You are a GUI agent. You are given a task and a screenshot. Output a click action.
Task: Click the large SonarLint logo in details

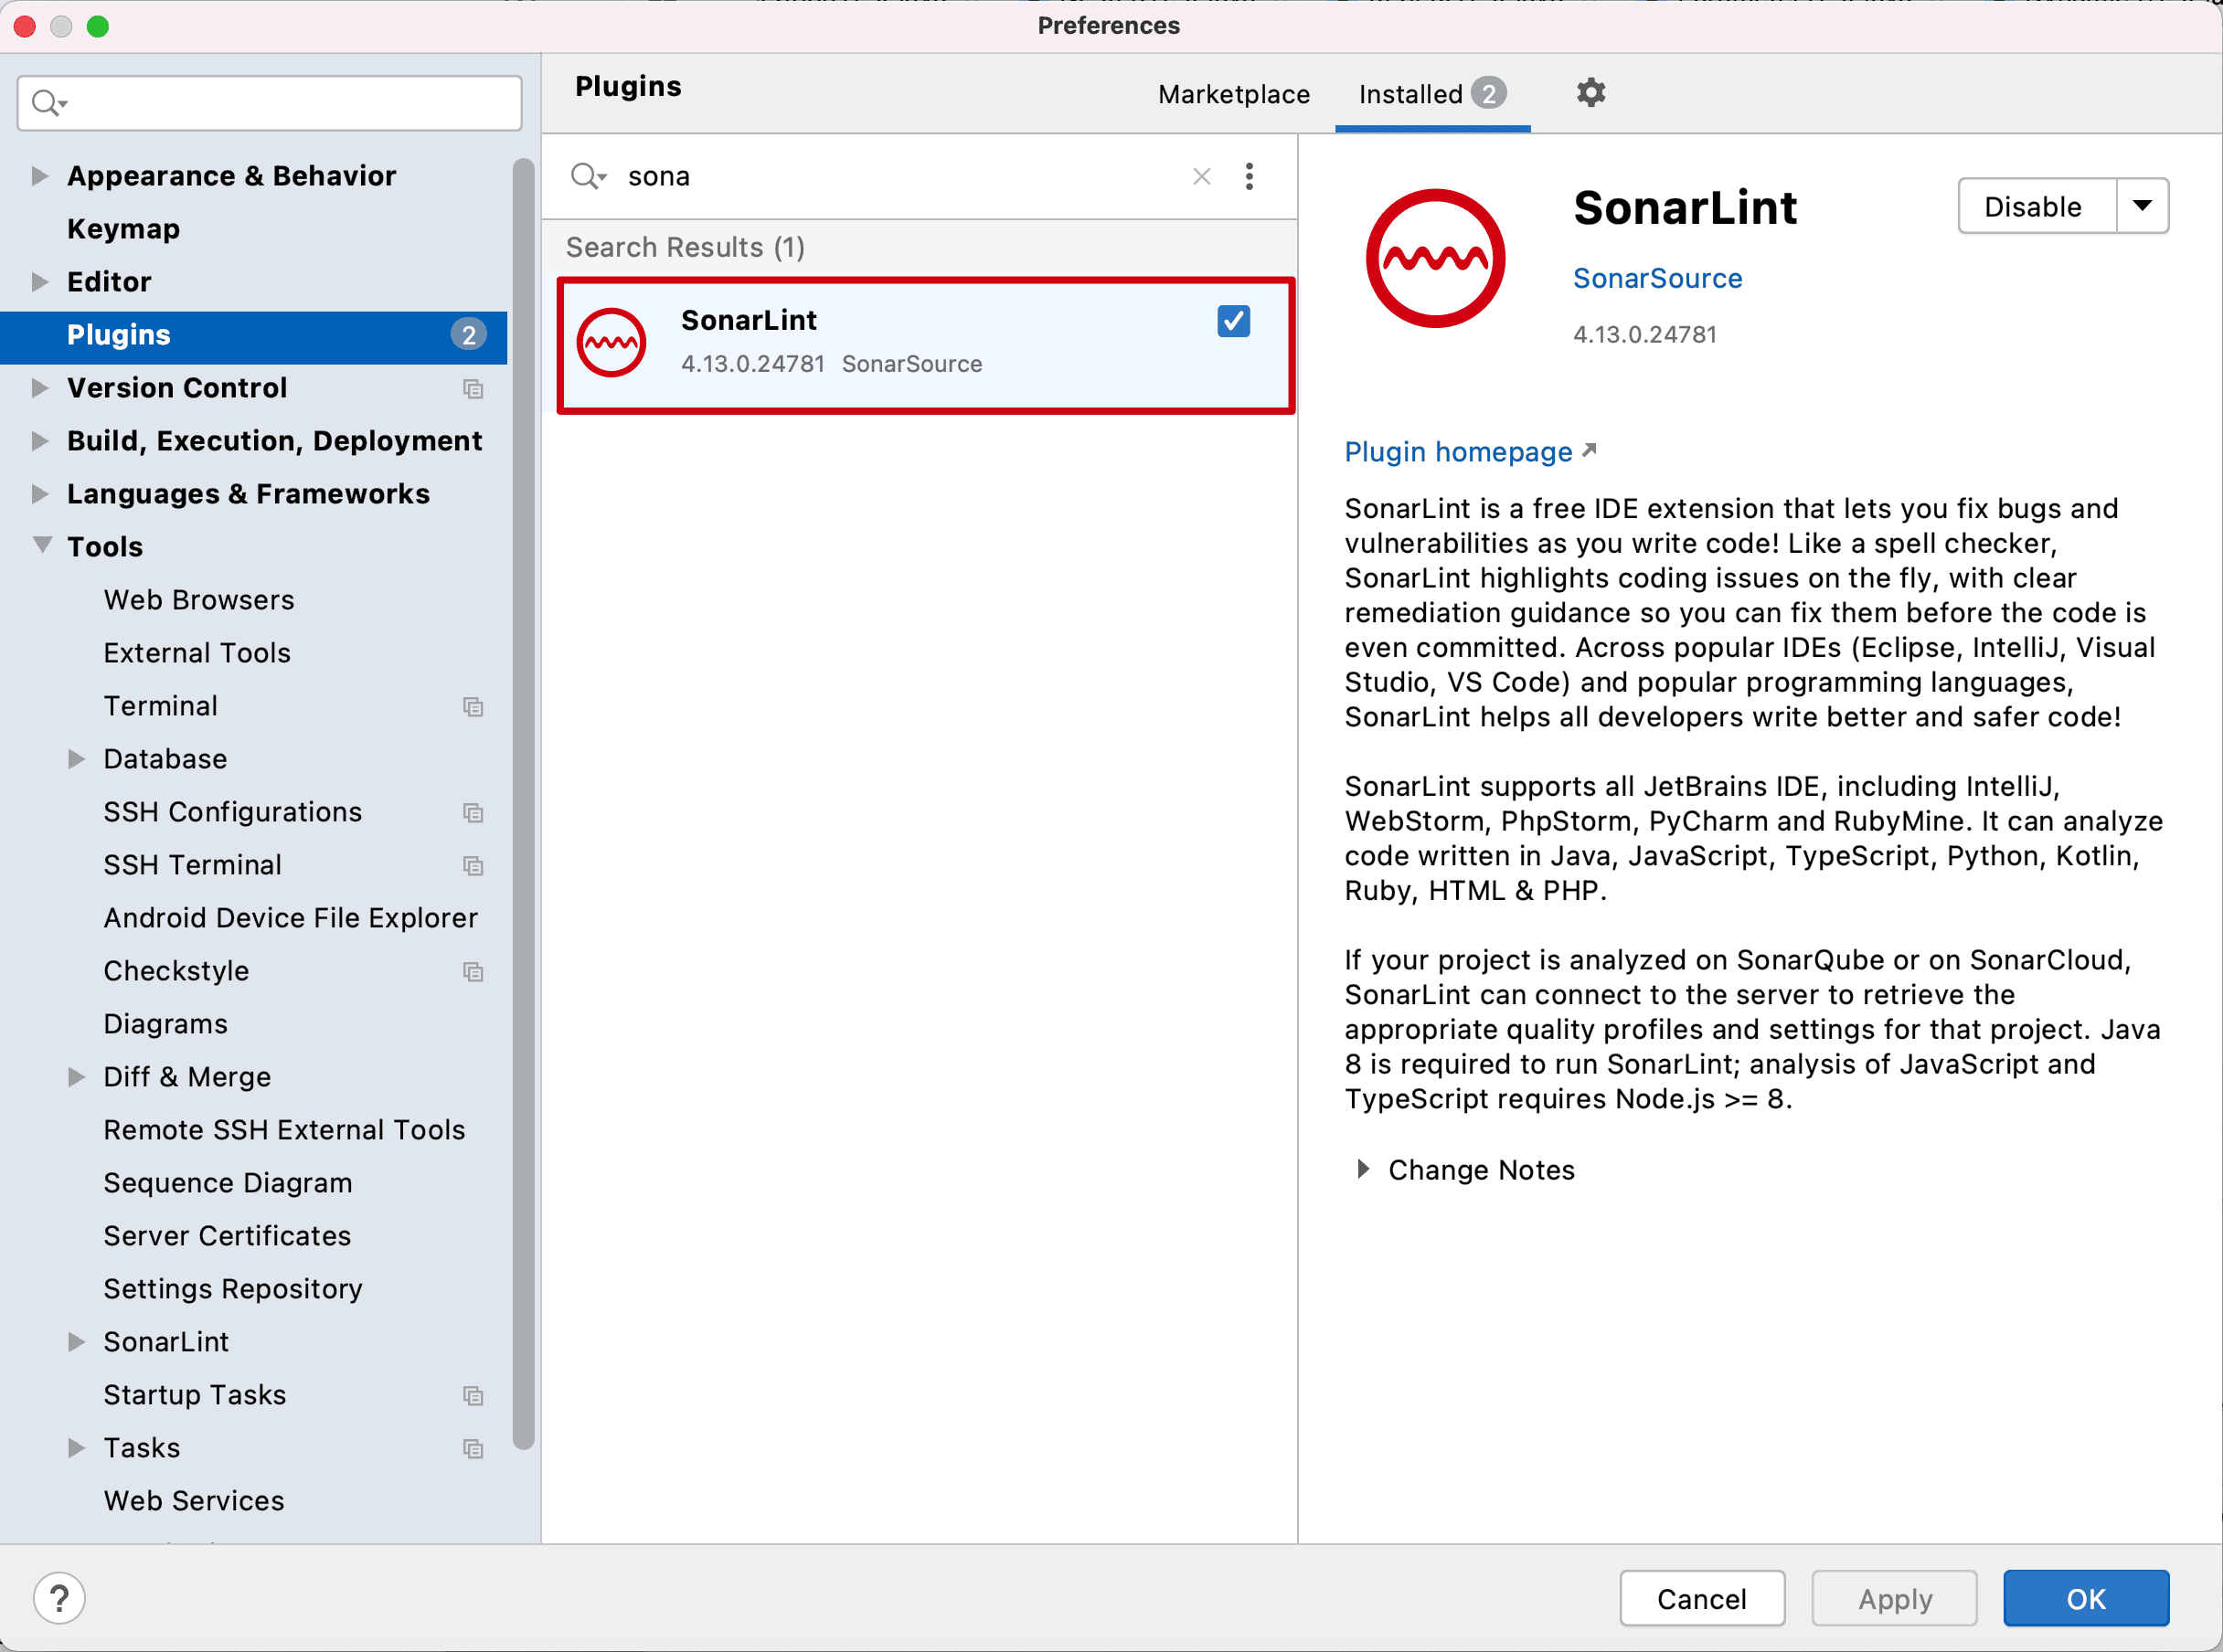point(1435,258)
